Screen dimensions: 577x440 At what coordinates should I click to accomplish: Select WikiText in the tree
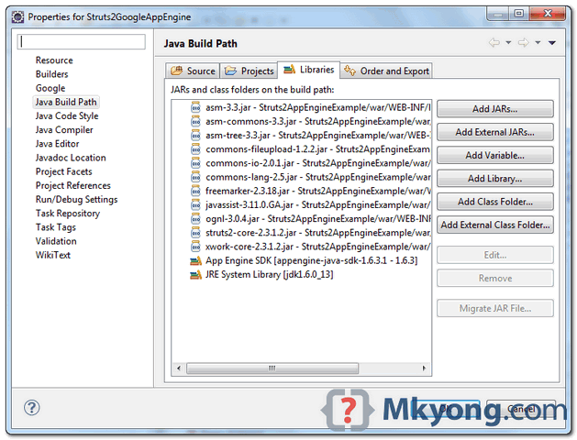pyautogui.click(x=53, y=255)
